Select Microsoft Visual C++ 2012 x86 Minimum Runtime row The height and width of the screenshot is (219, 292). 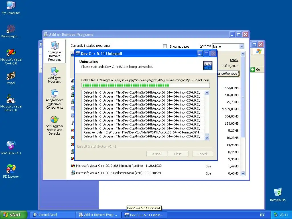tap(155, 166)
